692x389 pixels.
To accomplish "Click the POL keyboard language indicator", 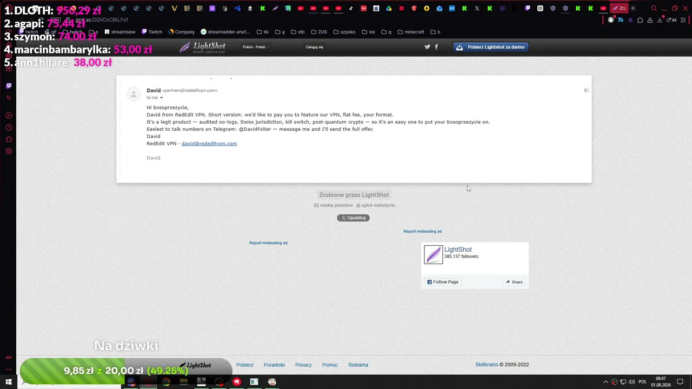I will pyautogui.click(x=642, y=382).
